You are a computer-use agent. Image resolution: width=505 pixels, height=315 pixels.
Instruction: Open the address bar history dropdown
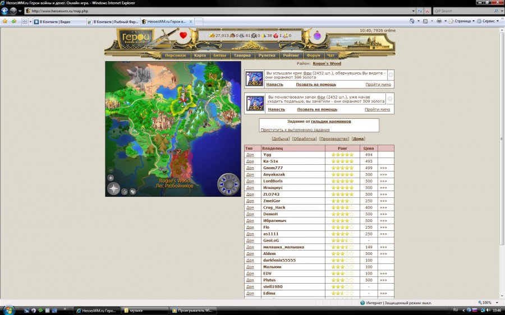(x=413, y=11)
